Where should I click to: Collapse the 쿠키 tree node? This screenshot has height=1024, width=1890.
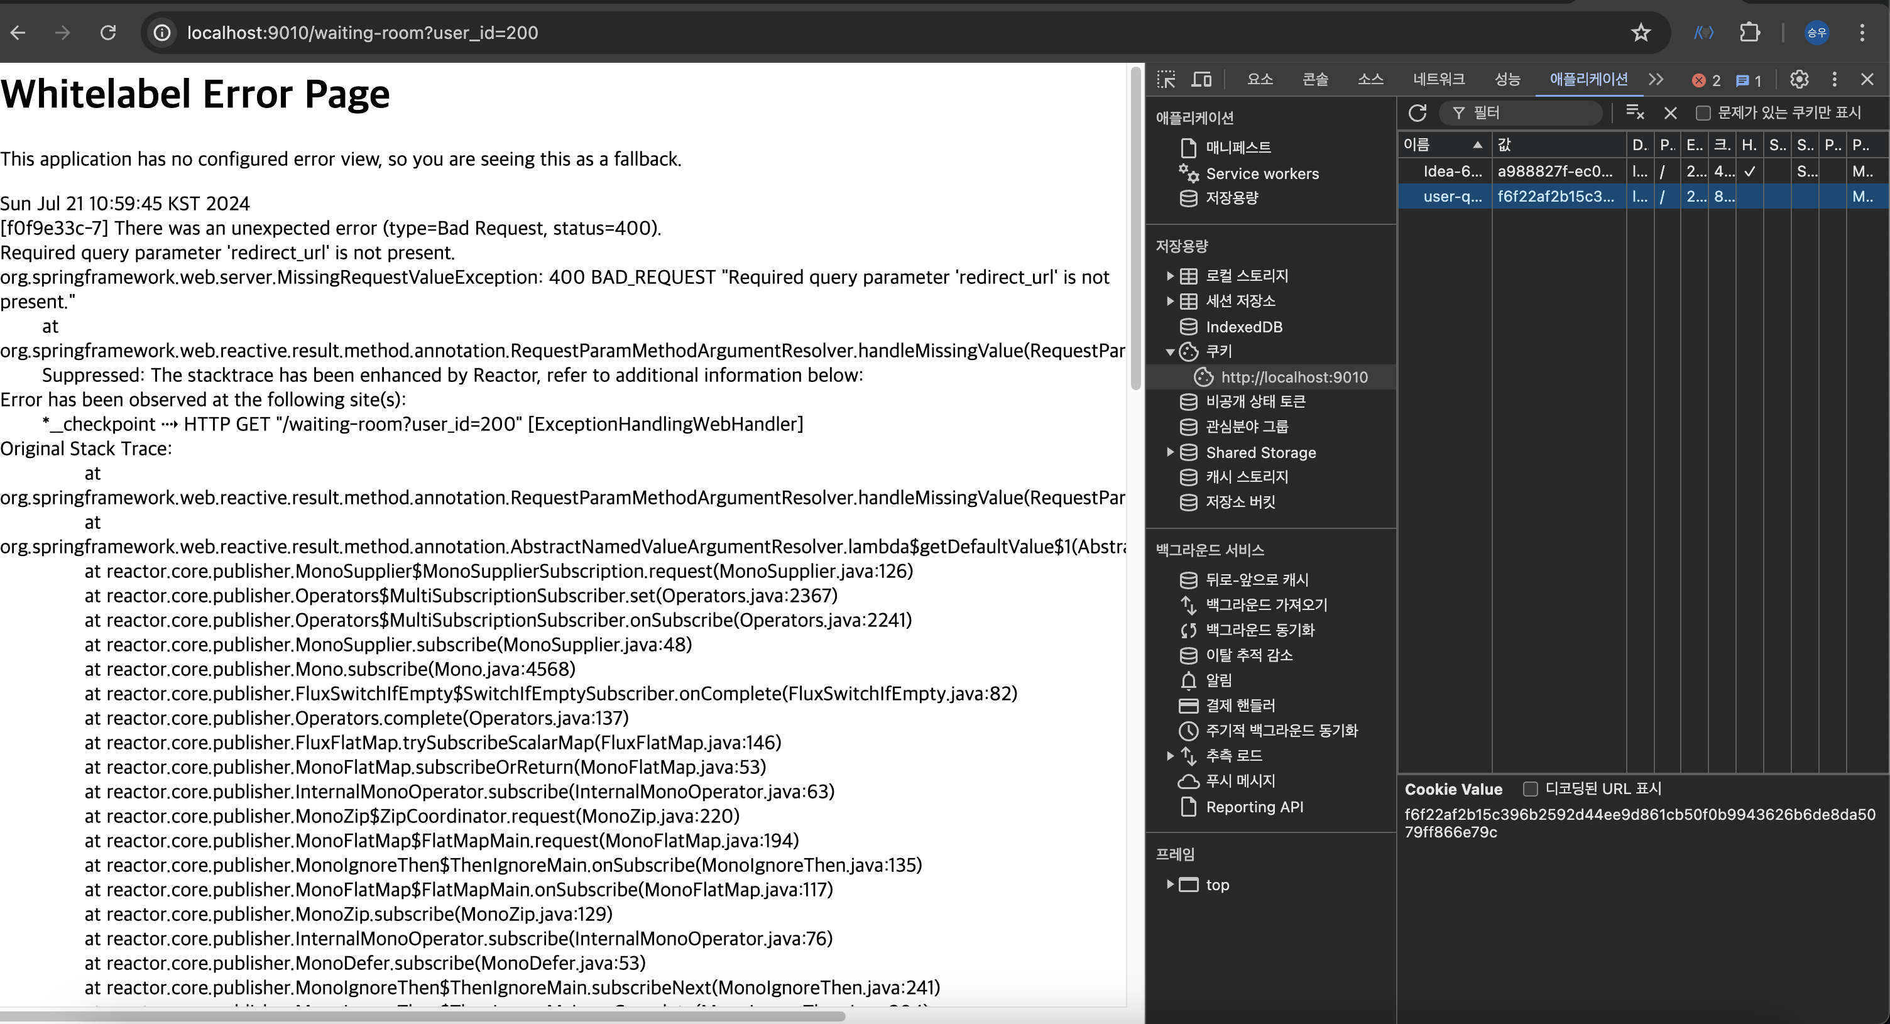pos(1170,352)
